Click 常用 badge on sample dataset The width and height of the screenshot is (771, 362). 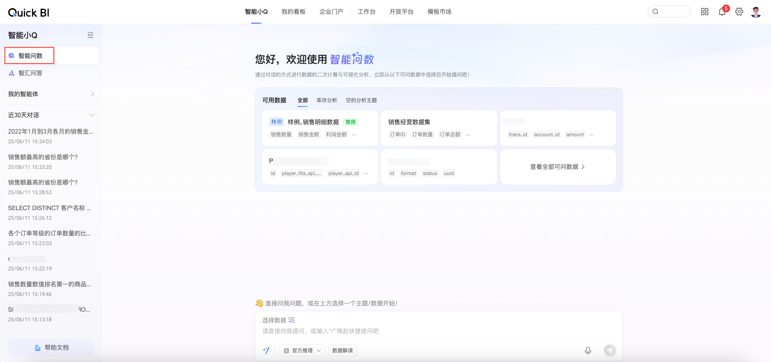click(x=350, y=122)
